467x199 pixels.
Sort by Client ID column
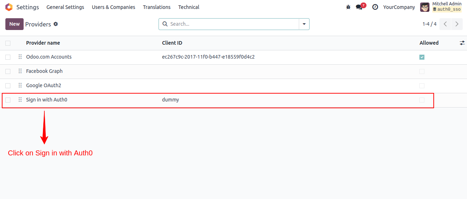tap(172, 43)
